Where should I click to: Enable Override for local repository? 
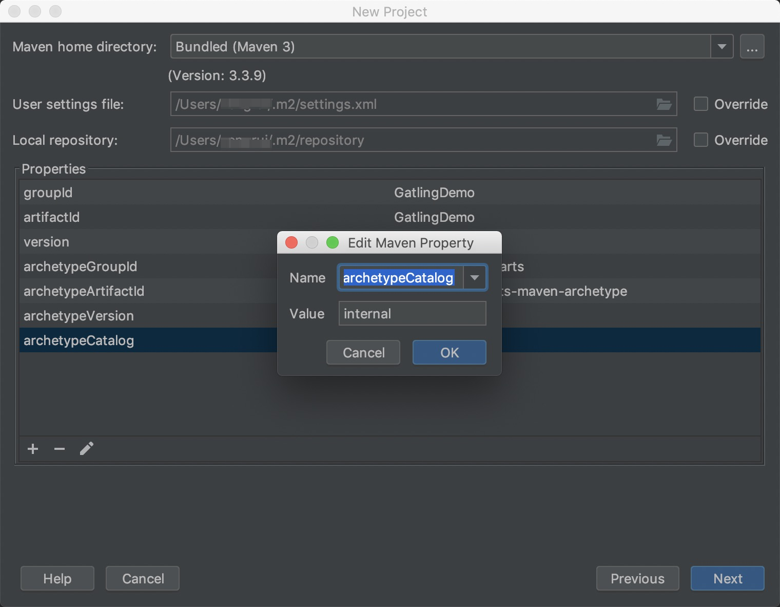701,140
